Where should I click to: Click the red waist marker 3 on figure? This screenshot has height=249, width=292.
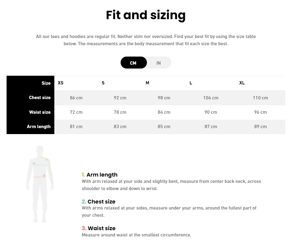[x=44, y=175]
